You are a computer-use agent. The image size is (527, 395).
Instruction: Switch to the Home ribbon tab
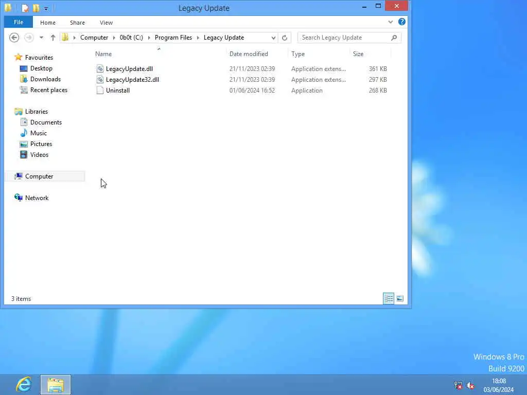[48, 23]
